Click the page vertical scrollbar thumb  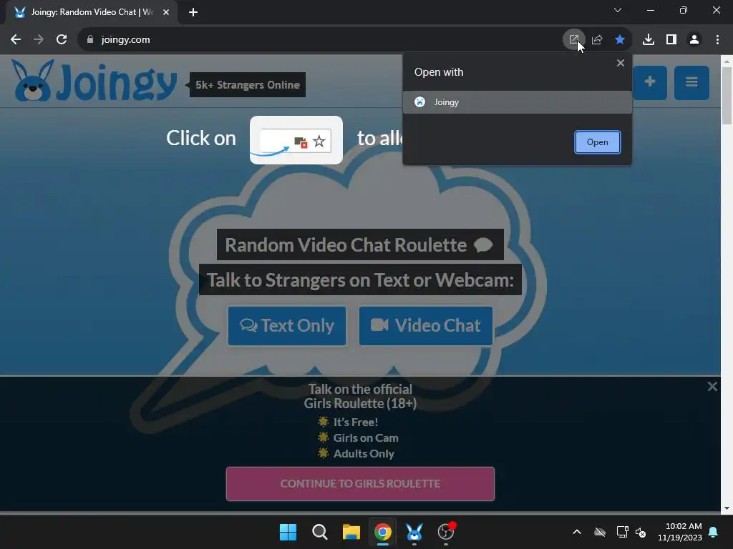coord(727,96)
